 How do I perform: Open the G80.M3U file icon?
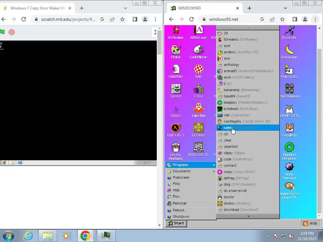[x=175, y=71]
